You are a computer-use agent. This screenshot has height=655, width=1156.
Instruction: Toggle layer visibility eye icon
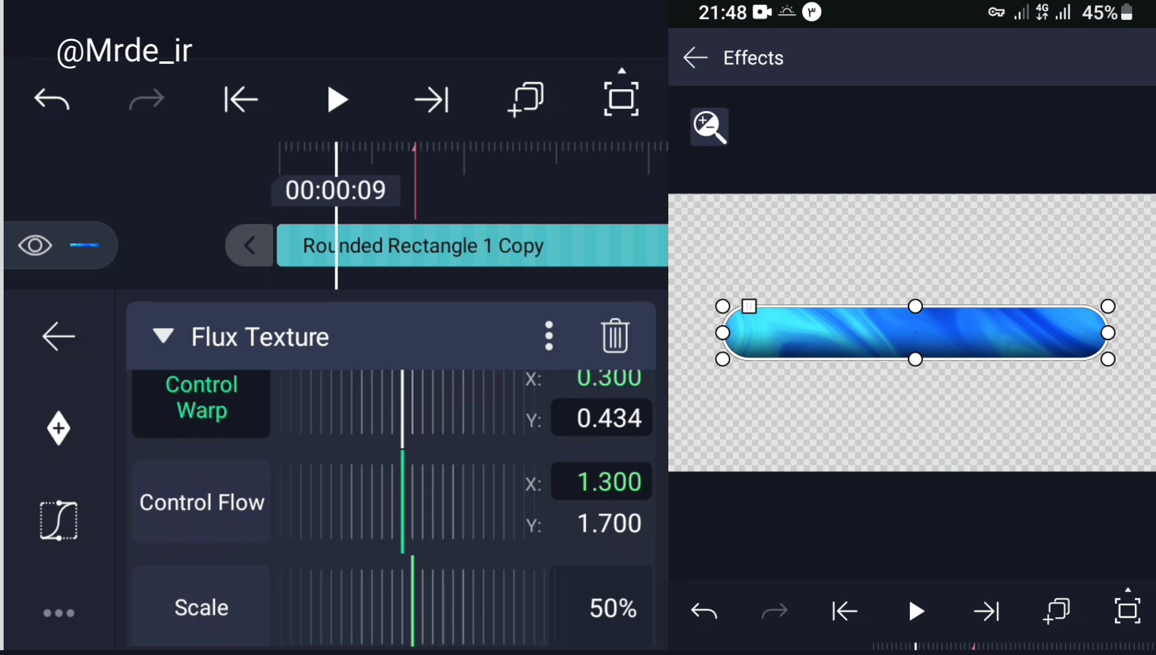35,246
